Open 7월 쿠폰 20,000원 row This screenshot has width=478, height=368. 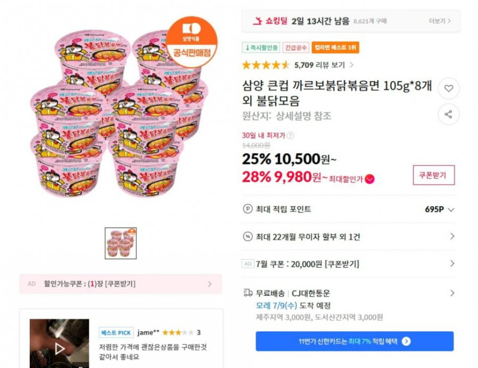coord(452,264)
